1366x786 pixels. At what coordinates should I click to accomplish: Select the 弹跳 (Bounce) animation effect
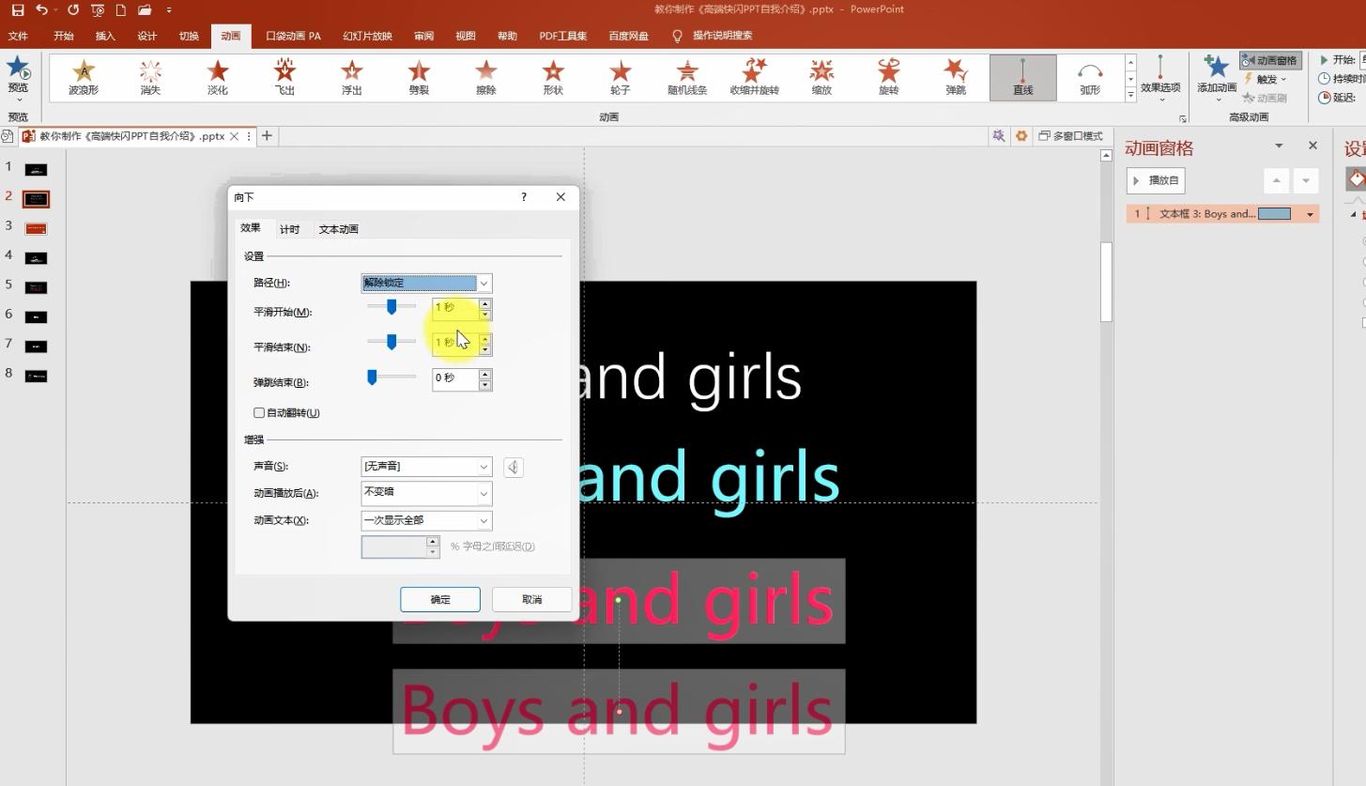(956, 76)
